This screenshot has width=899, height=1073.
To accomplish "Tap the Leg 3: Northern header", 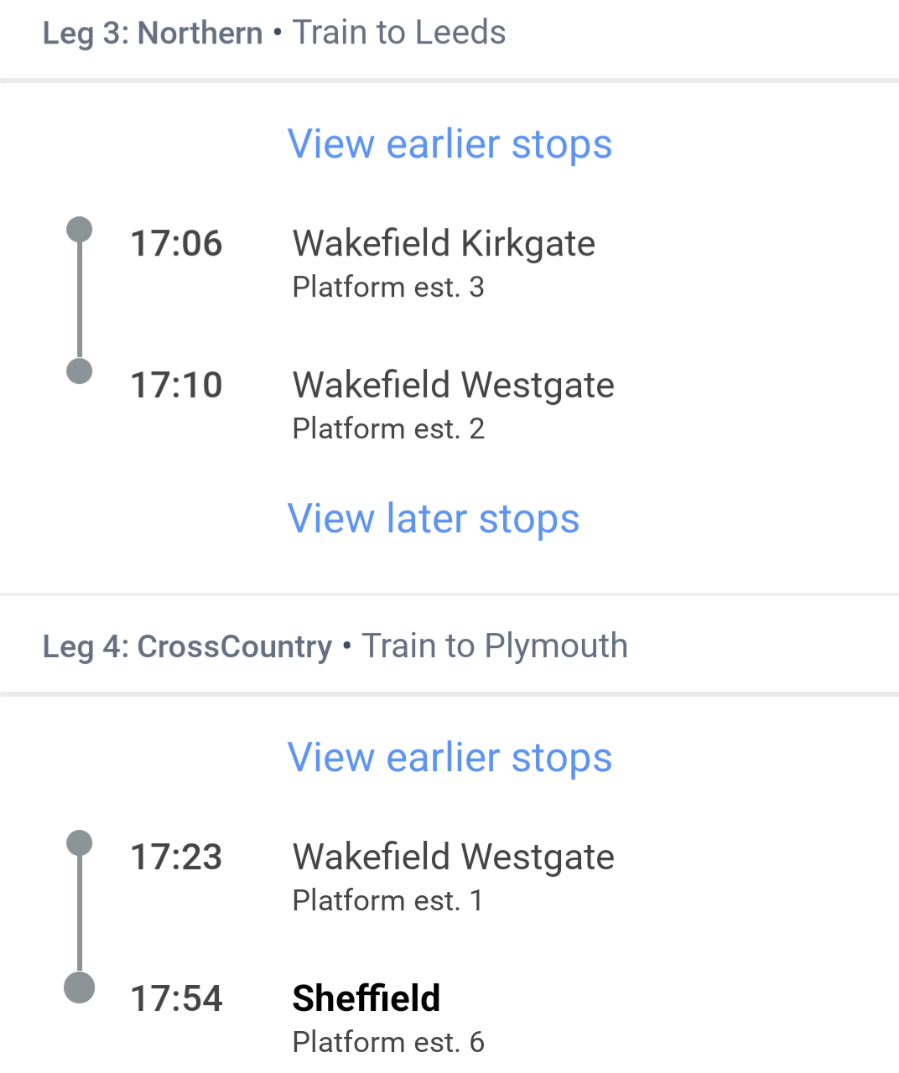I will [x=153, y=34].
